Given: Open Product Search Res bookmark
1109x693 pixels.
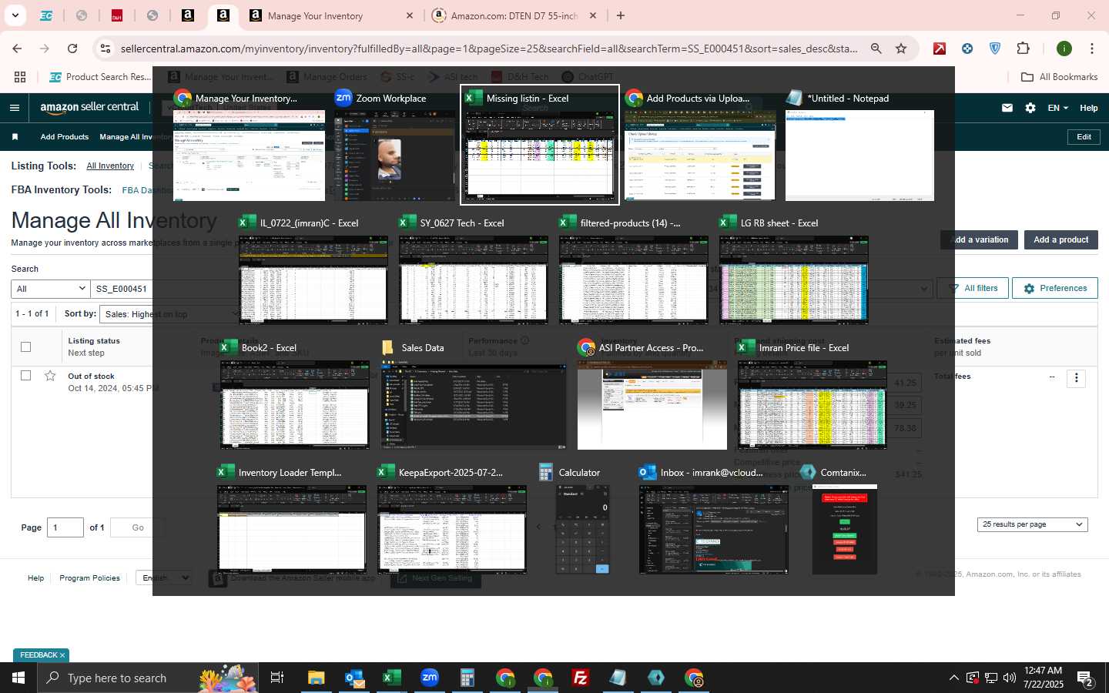Looking at the screenshot, I should pos(100,77).
